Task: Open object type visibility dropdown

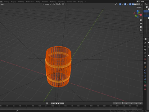Action: (x=117, y=4)
